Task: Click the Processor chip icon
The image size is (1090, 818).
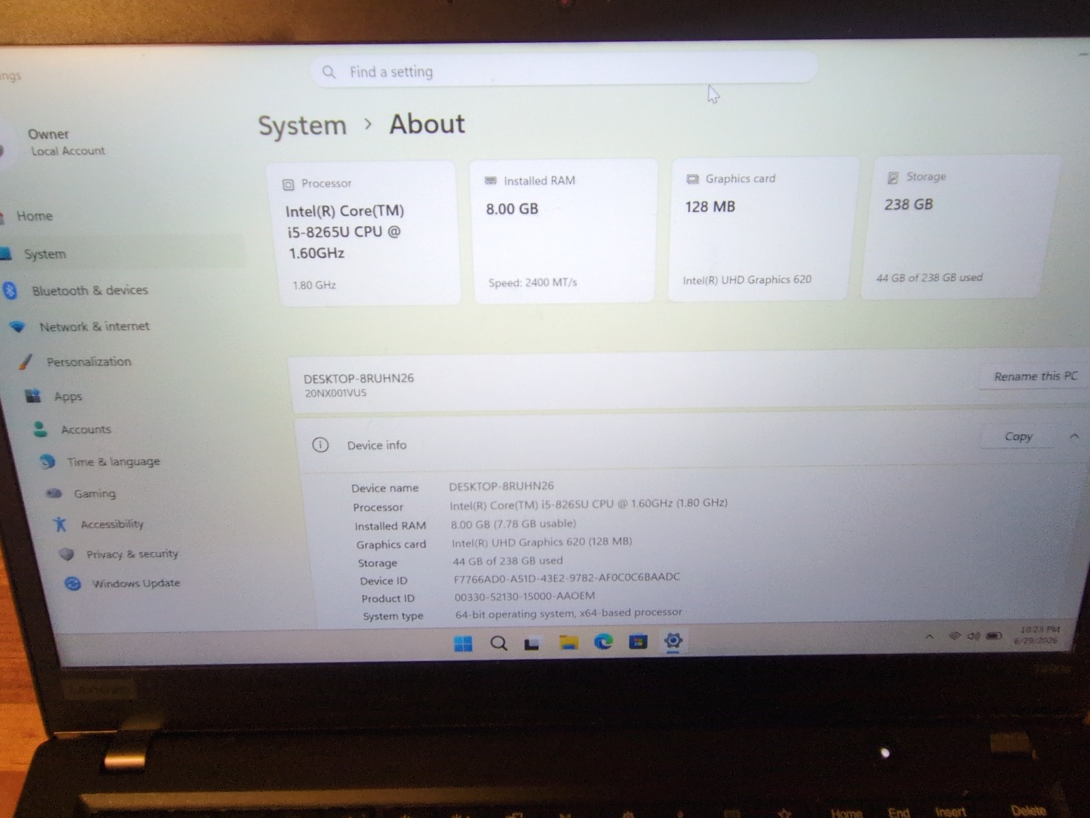Action: (288, 185)
